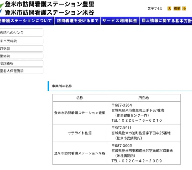Set text size to 大 (large)

(x=169, y=8)
